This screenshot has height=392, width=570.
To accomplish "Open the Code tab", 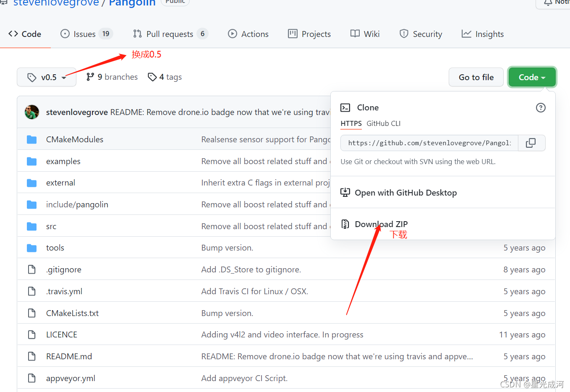I will point(25,34).
